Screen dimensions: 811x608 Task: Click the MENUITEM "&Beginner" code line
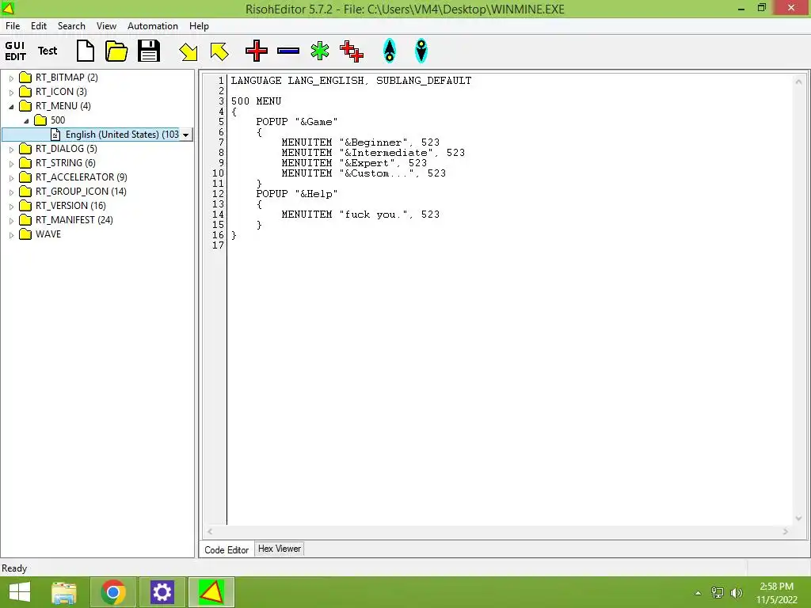tap(360, 142)
